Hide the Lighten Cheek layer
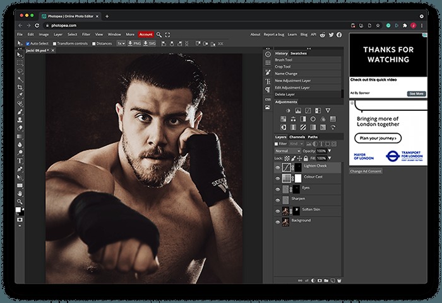This screenshot has width=442, height=303. [x=278, y=168]
